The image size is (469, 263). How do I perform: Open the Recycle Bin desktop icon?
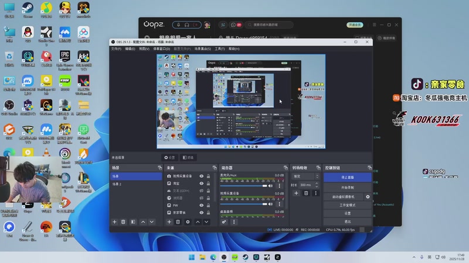9,58
